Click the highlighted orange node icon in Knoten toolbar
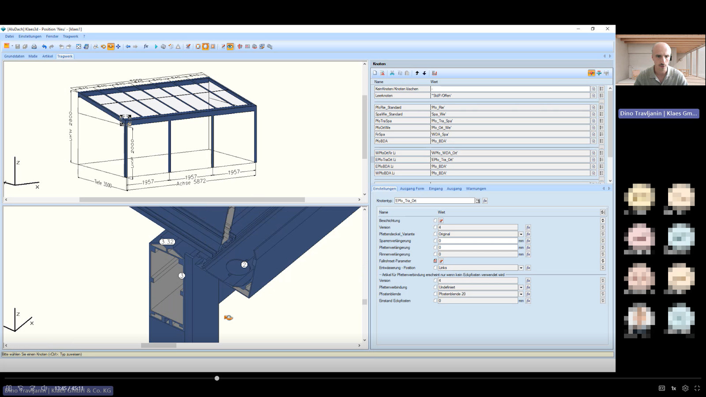This screenshot has width=706, height=397. (591, 73)
